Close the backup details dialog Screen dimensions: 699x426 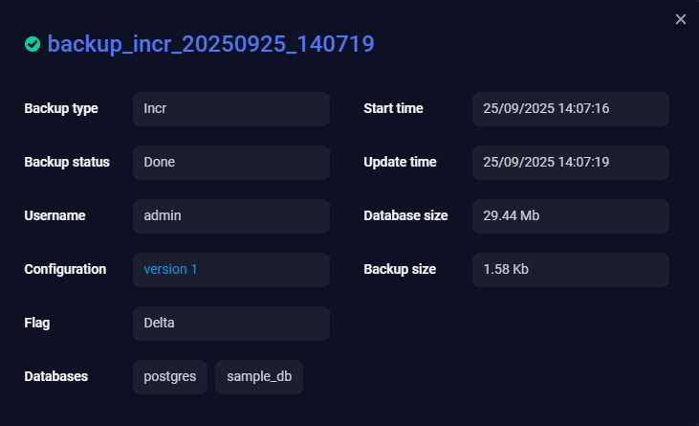[681, 19]
